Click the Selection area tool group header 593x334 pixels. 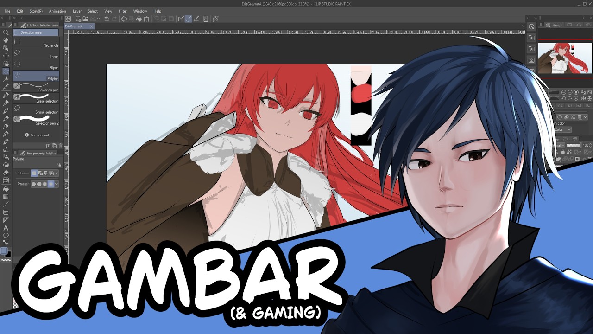coord(36,32)
